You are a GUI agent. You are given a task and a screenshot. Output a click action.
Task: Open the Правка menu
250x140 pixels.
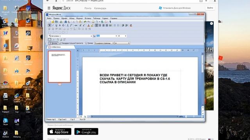tap(56, 18)
